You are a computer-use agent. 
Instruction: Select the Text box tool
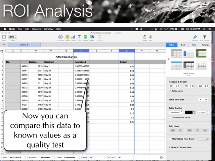[x=79, y=37]
